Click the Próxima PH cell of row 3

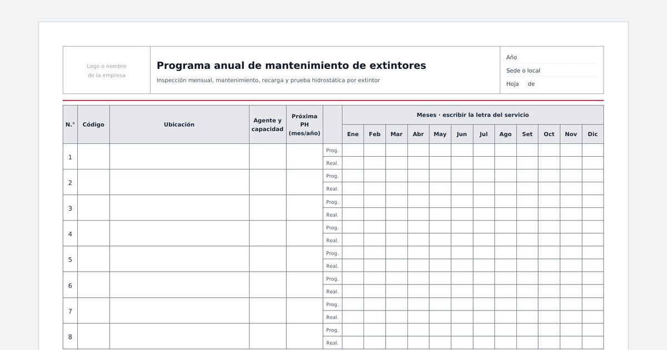coord(305,208)
